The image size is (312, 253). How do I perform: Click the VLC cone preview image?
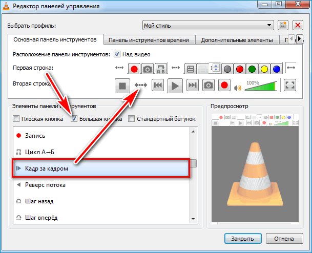pyautogui.click(x=255, y=174)
